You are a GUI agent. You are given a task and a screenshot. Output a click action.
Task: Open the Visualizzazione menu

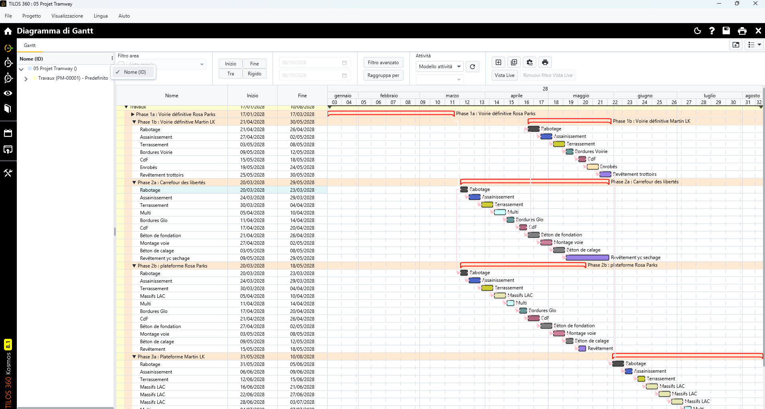(67, 16)
